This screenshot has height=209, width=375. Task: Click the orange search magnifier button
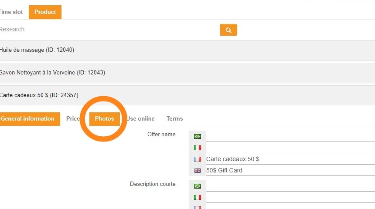[x=228, y=30]
